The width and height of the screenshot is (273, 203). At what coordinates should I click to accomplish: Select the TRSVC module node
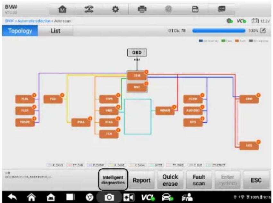pyautogui.click(x=25, y=122)
